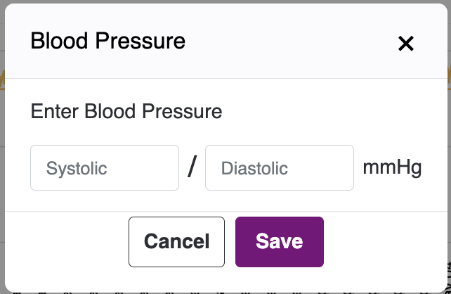
Task: Activate the white outlined Cancel button
Action: tap(176, 242)
